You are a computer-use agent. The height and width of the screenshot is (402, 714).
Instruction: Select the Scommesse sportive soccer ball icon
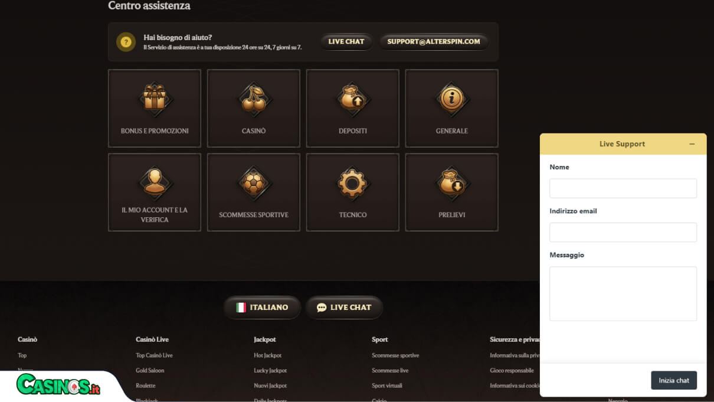pyautogui.click(x=254, y=182)
